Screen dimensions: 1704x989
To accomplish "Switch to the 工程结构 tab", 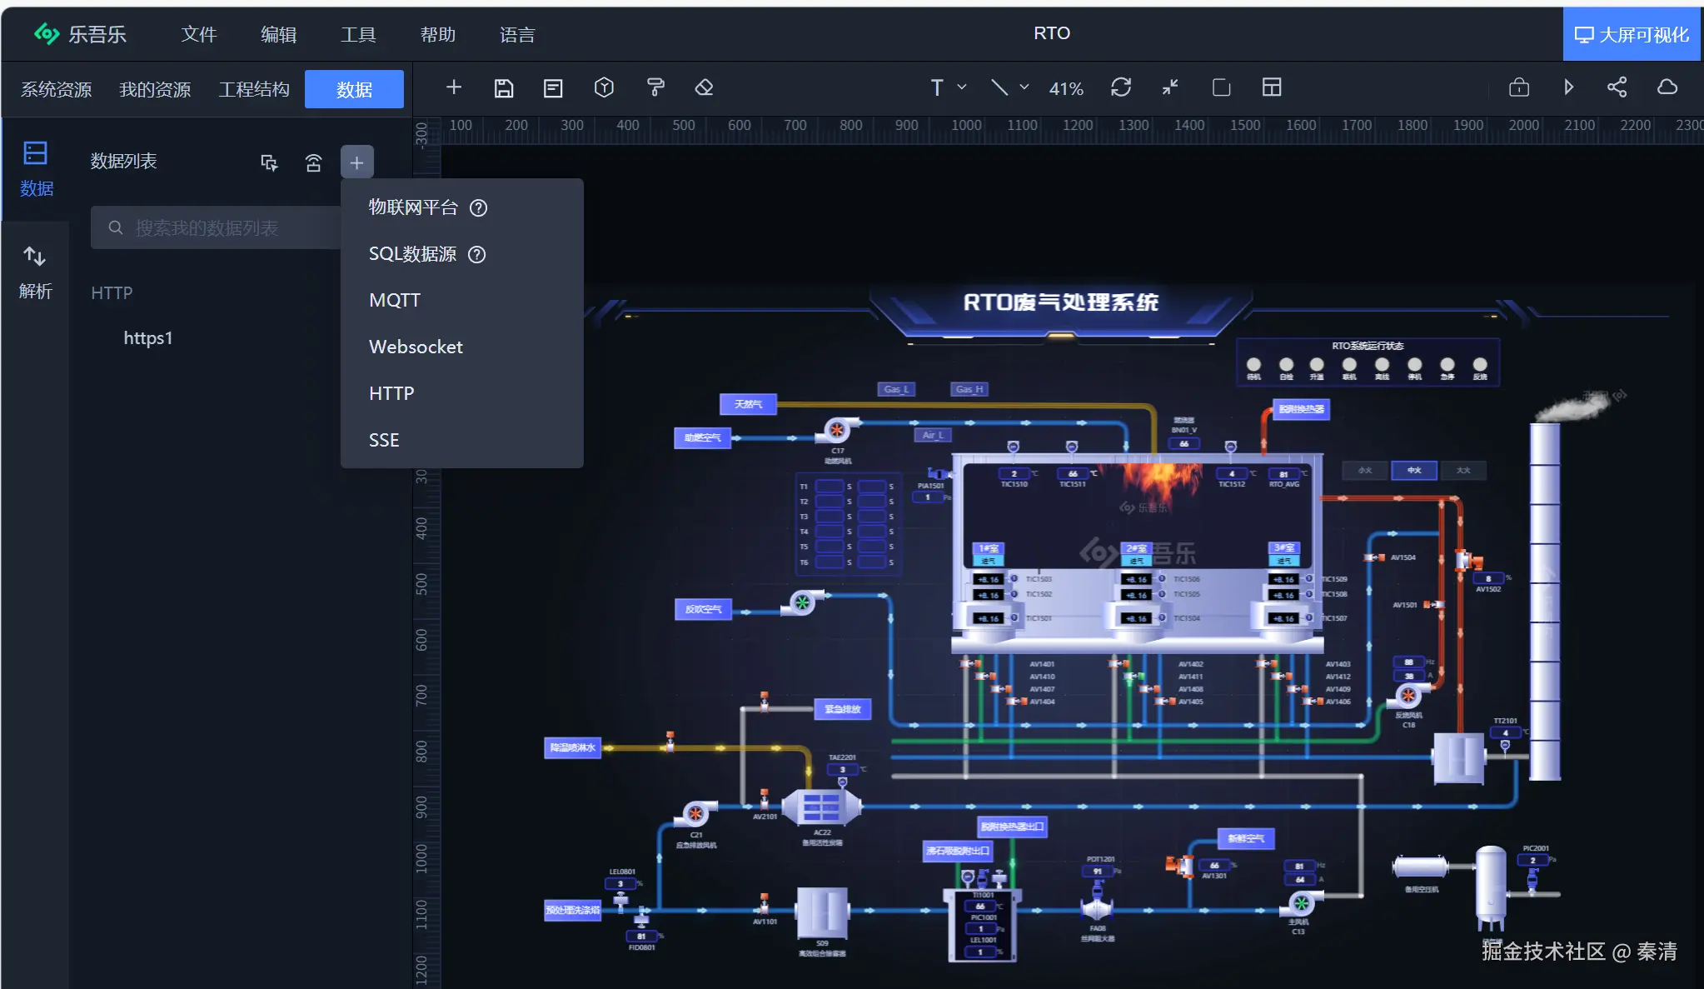I will [253, 89].
